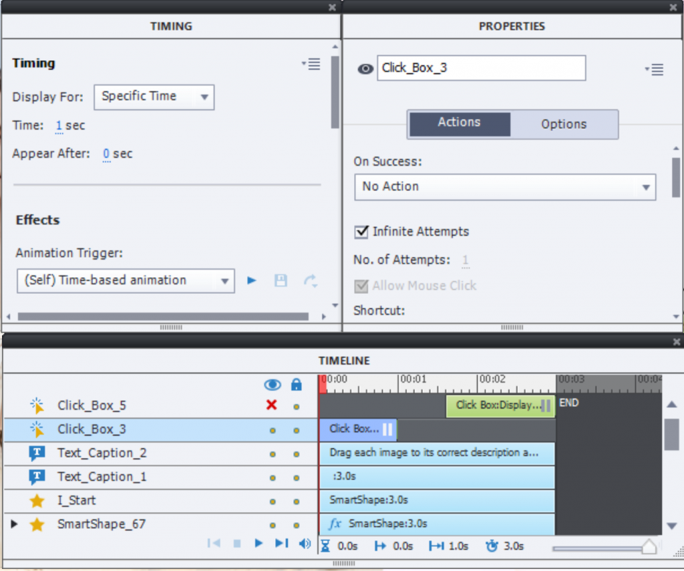Preview the animation effect with play arrow
Screen dimensions: 684x571
pos(252,280)
